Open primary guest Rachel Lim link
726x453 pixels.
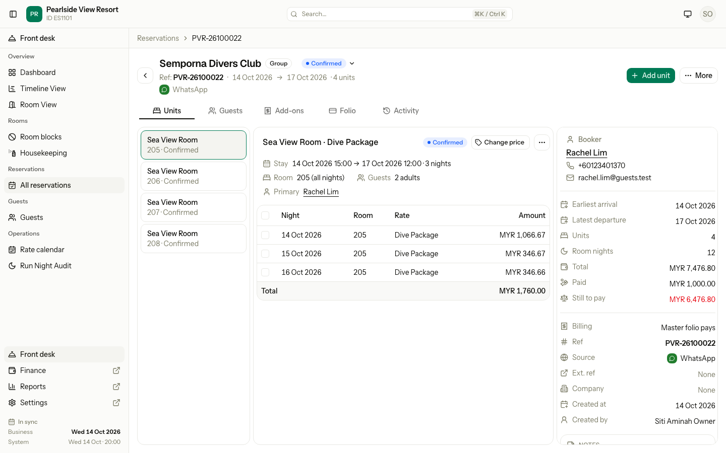click(x=321, y=192)
